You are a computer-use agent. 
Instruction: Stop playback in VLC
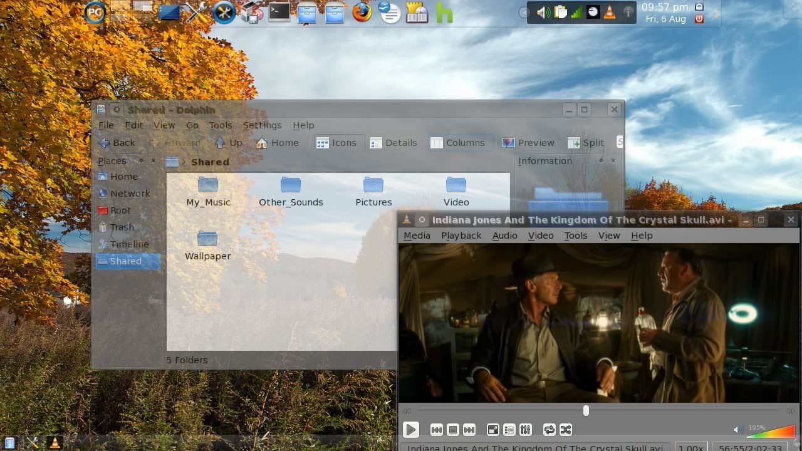pos(453,430)
